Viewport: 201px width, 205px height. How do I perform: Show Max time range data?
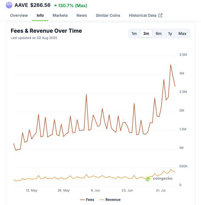[x=182, y=34]
